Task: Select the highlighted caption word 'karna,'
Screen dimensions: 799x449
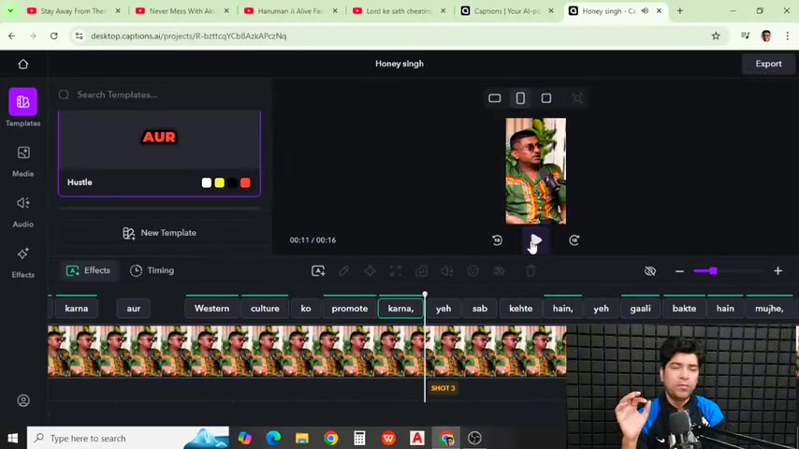Action: [400, 309]
